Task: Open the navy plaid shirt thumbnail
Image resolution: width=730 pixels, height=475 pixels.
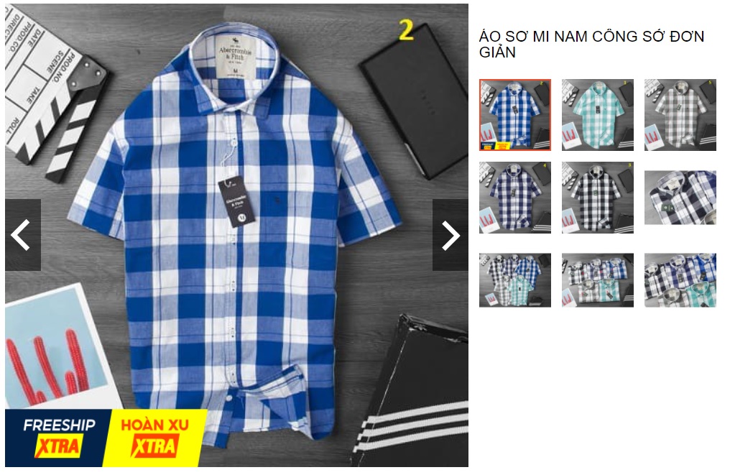Action: point(515,198)
